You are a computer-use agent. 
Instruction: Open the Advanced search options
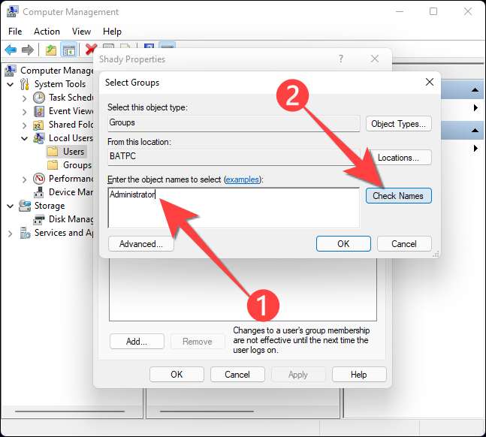tap(141, 244)
